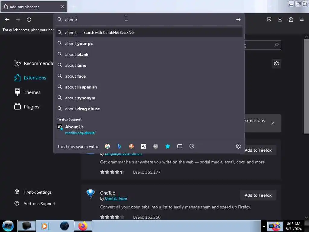
Task: Search this time with Wikipedia
Action: coord(144,146)
